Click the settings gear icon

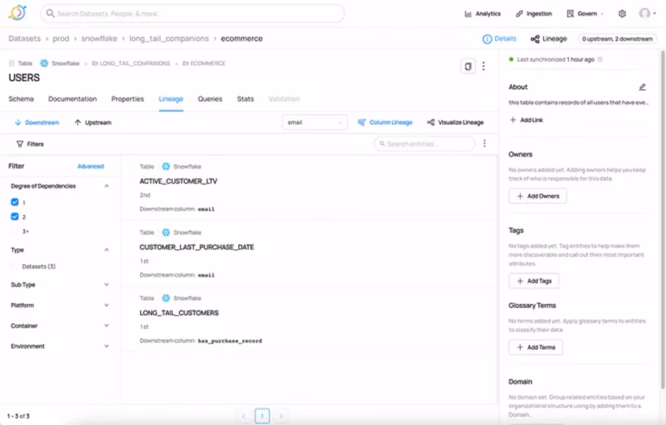pyautogui.click(x=621, y=13)
